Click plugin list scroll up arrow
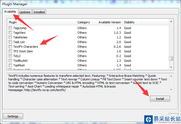 pos(171,21)
